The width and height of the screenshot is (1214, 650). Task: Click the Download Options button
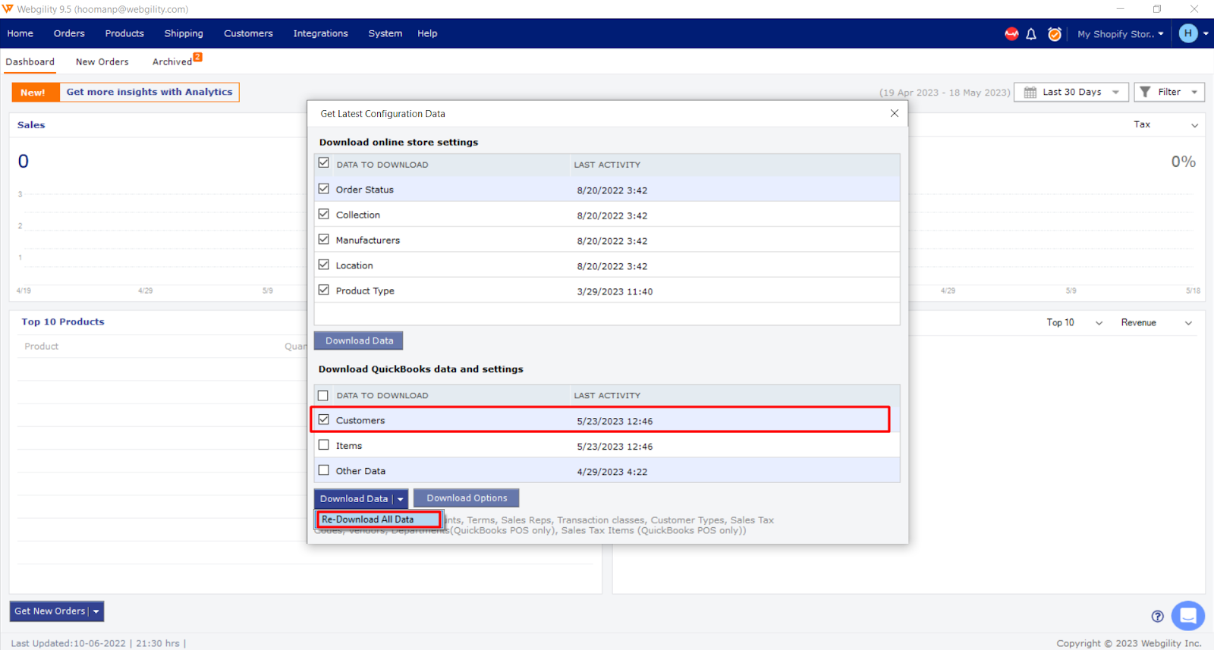click(x=467, y=498)
